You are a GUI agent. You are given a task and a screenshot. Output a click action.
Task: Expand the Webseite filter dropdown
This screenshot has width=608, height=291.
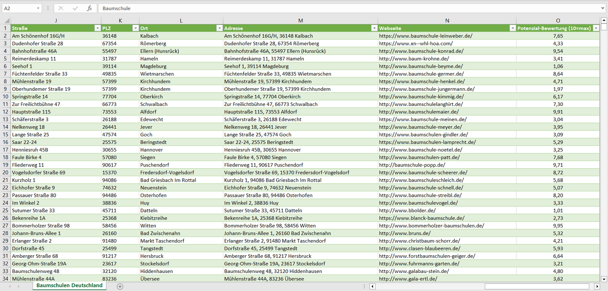[512, 28]
